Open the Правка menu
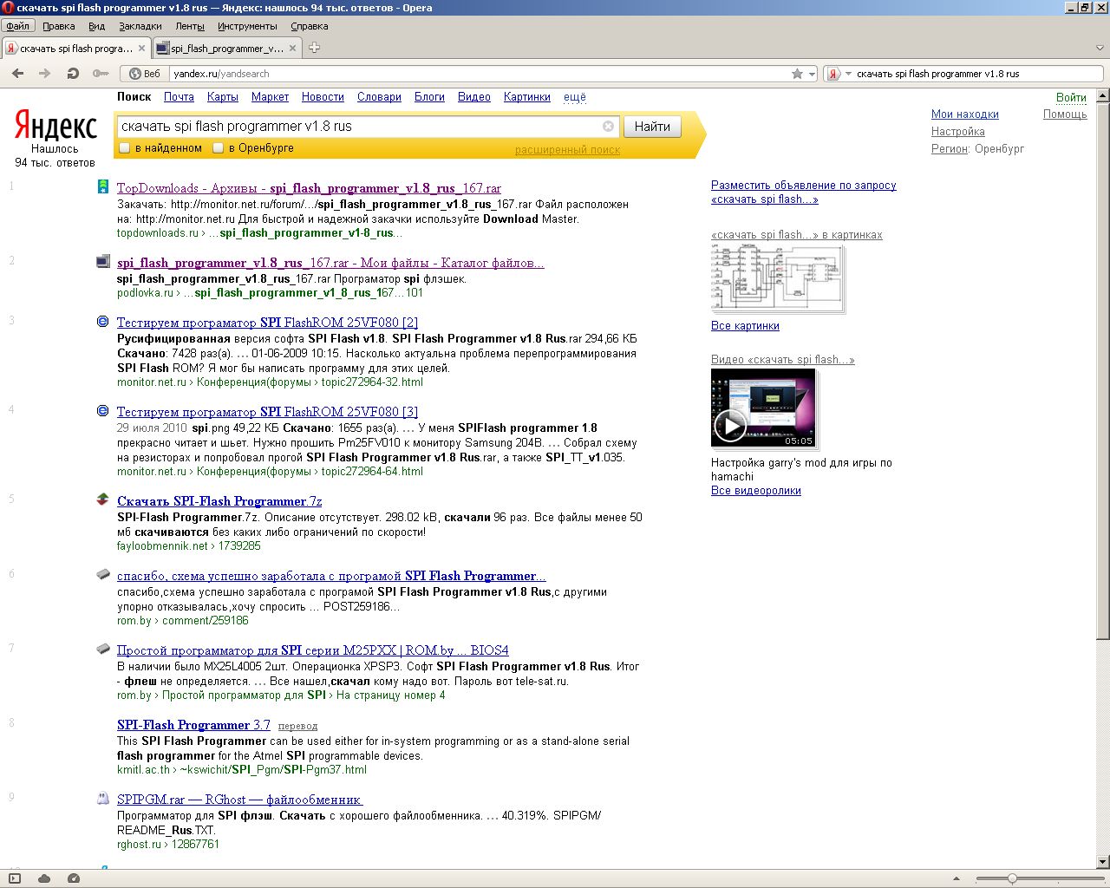 coord(59,26)
